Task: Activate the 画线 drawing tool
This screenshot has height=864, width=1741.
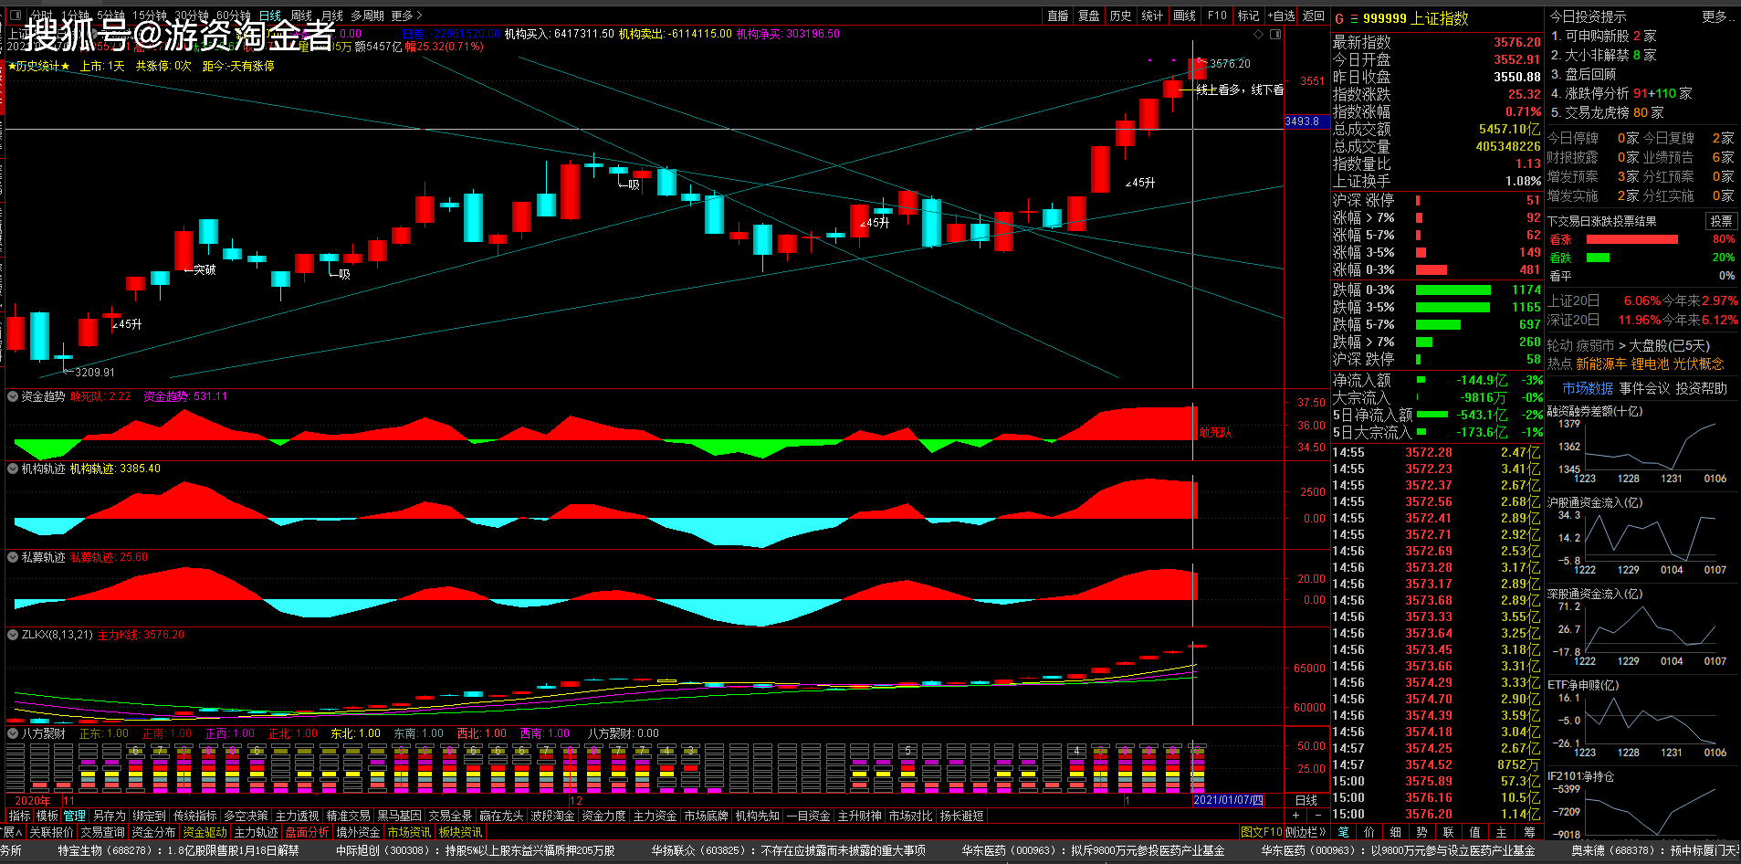Action: click(x=1184, y=16)
